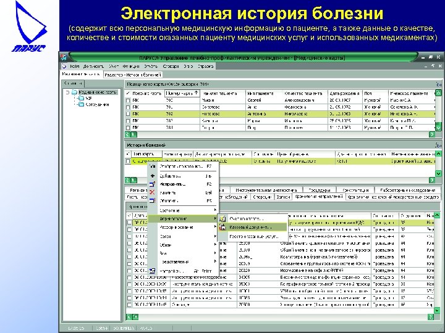Open the 'Консультации' tab
Image resolution: width=445 pixels, height=333 pixels.
point(355,190)
